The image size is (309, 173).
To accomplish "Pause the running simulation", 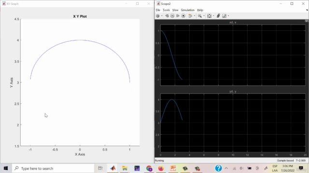I will [x=172, y=16].
